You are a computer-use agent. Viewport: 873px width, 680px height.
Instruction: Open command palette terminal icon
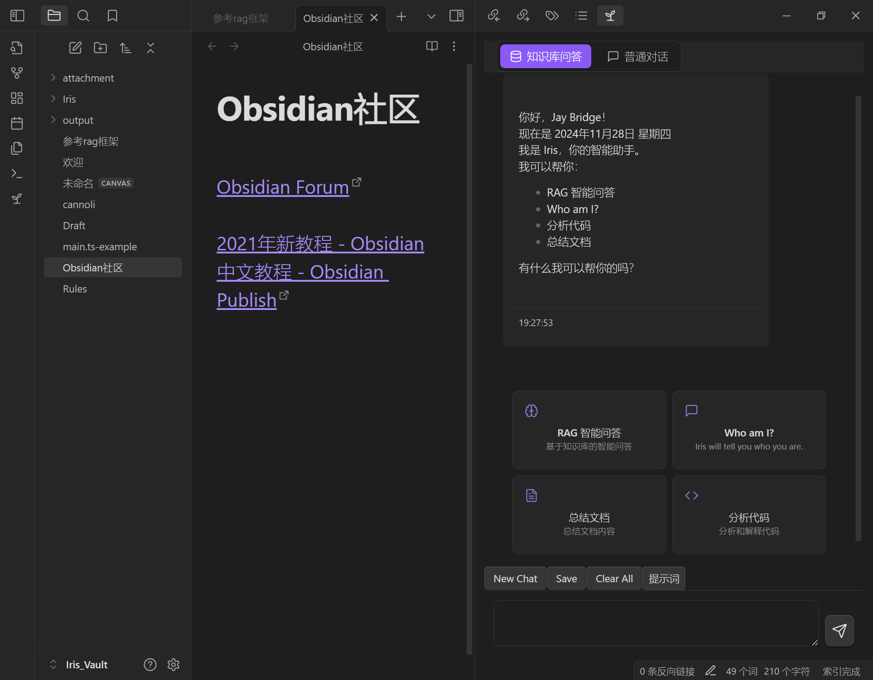click(17, 173)
